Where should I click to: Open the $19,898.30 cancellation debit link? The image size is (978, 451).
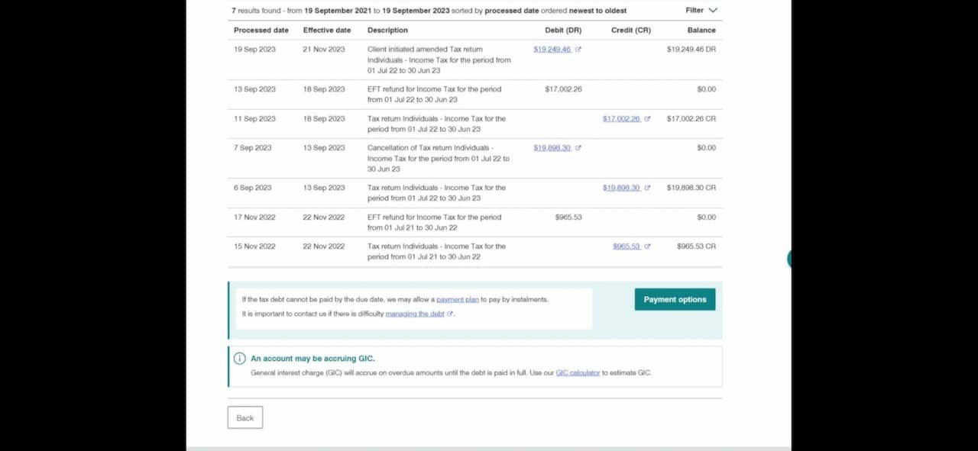552,148
